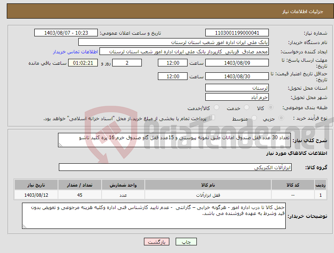The width and height of the screenshot is (334, 253).
Task: Click the buyer organization name field
Action: coord(174,42)
